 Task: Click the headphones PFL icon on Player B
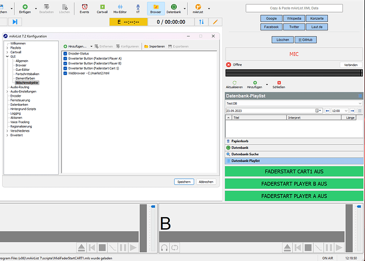[x=165, y=248]
